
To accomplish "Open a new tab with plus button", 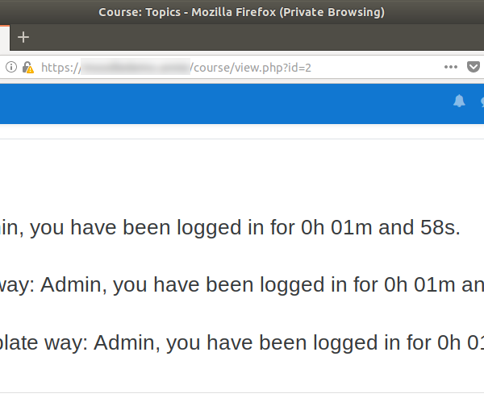I will pos(23,37).
